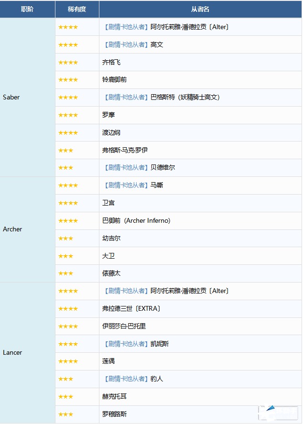303x425 pixels.
Task: Click the star rating next to 罗穆路斯
Action: point(65,414)
